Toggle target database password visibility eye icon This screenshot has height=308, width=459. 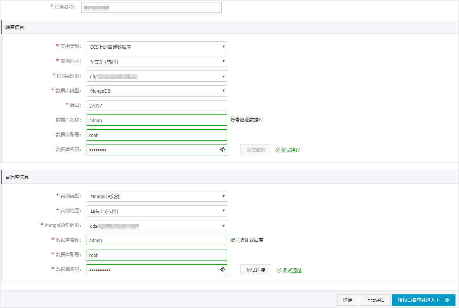[x=222, y=269]
